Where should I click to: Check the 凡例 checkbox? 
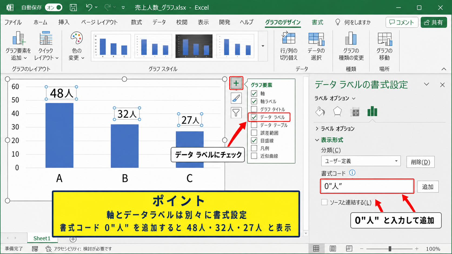coord(254,148)
